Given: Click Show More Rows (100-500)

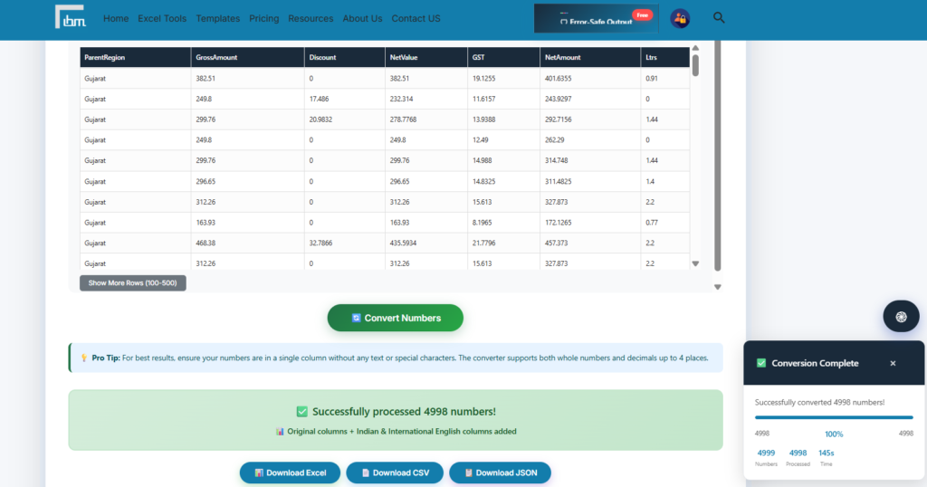Looking at the screenshot, I should pos(132,283).
